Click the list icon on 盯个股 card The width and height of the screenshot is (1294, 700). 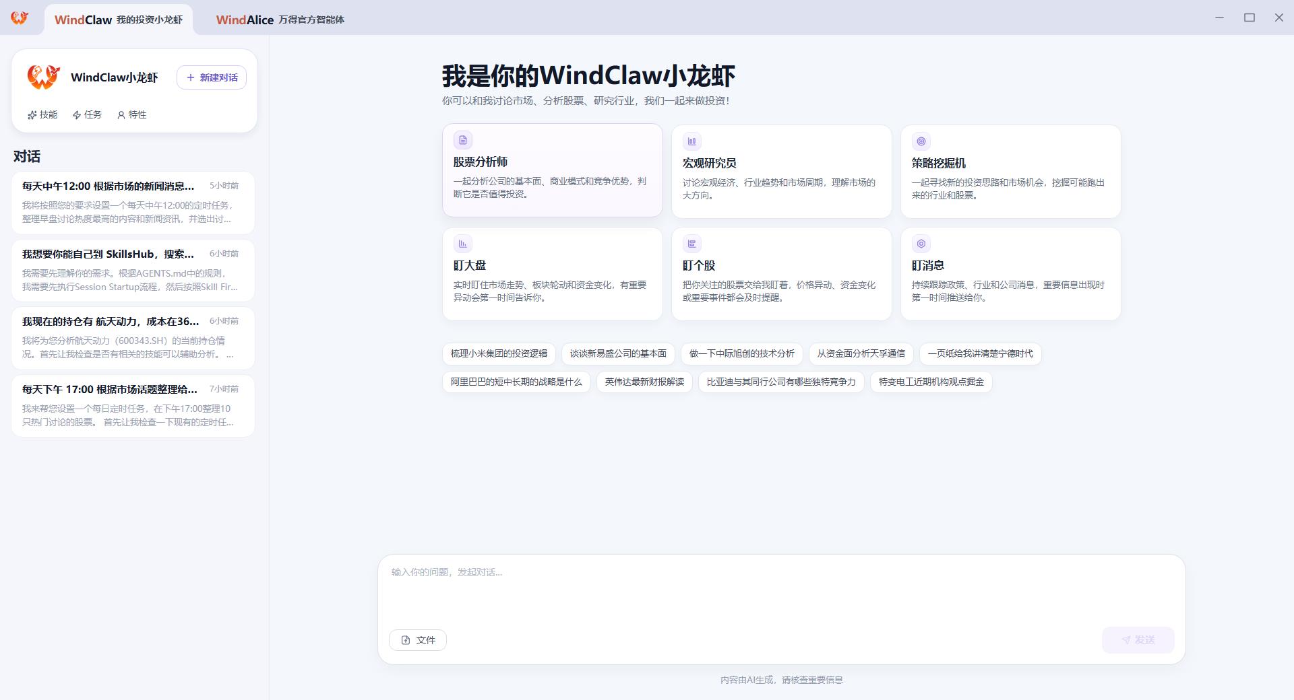pos(692,244)
